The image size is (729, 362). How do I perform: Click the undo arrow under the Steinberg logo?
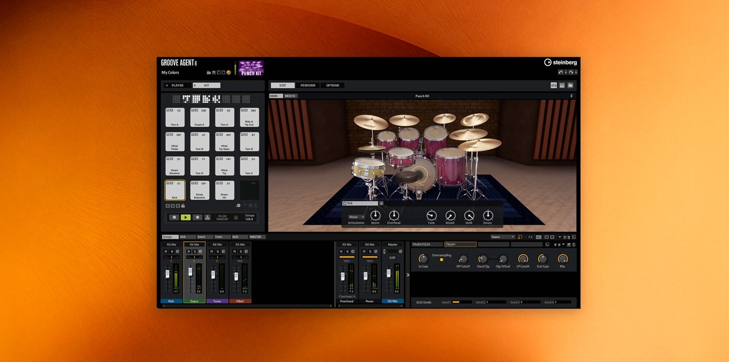click(x=560, y=72)
